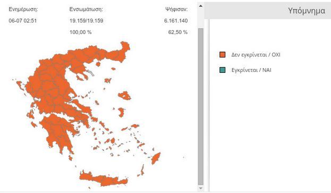Click the 'Δεν εγκρίνεται / ΟΧΙ' legend label
The height and width of the screenshot is (193, 331).
point(256,55)
